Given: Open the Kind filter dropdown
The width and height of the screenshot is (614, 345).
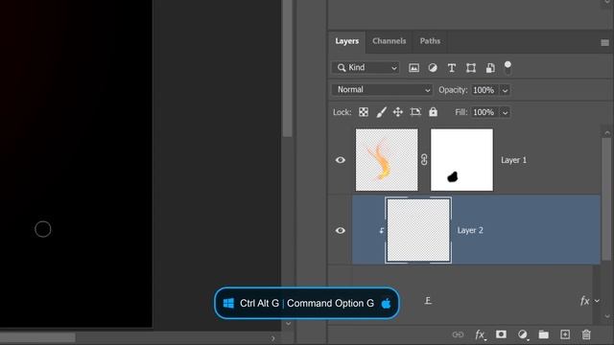Looking at the screenshot, I should pos(366,68).
